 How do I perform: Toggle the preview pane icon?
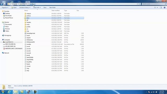pyautogui.click(x=161, y=8)
